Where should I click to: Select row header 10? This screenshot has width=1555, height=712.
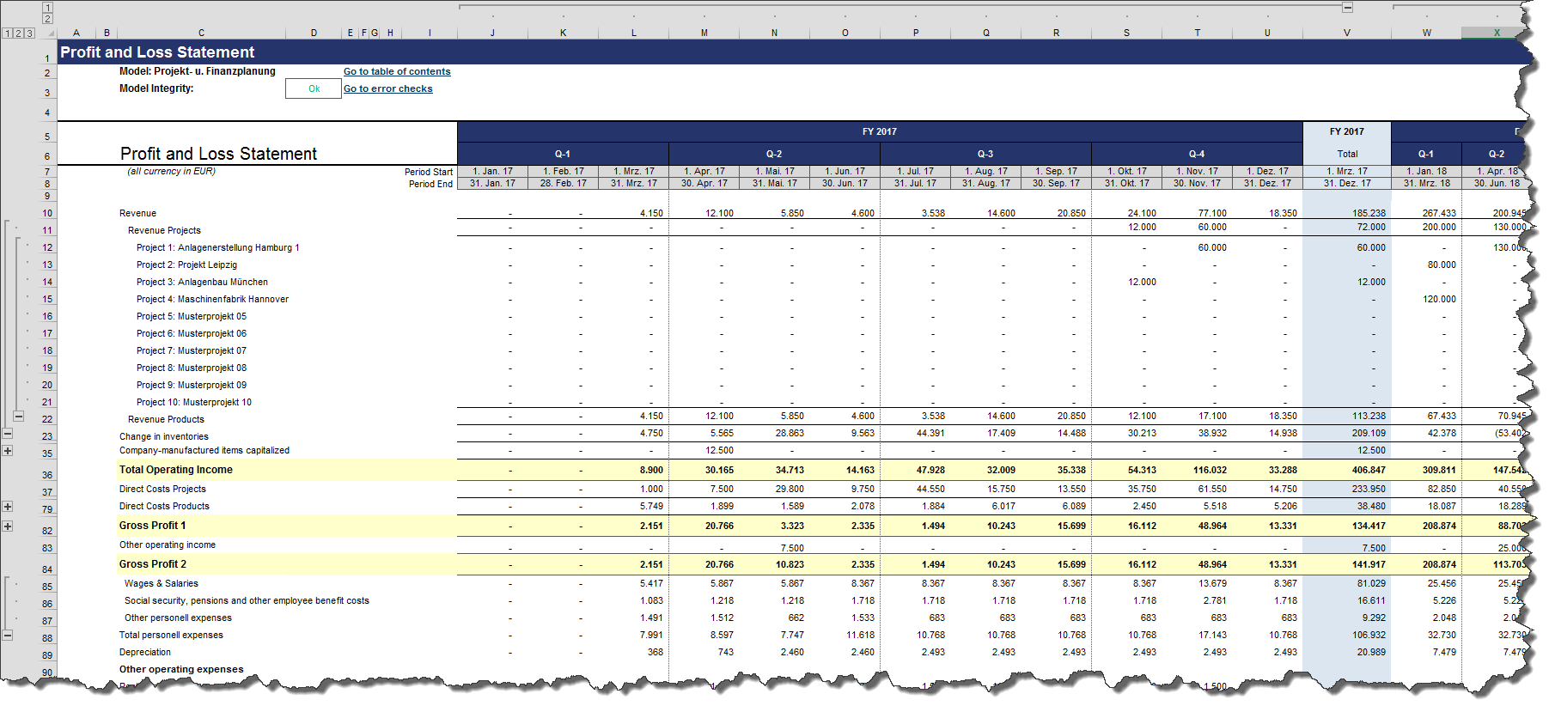[48, 213]
